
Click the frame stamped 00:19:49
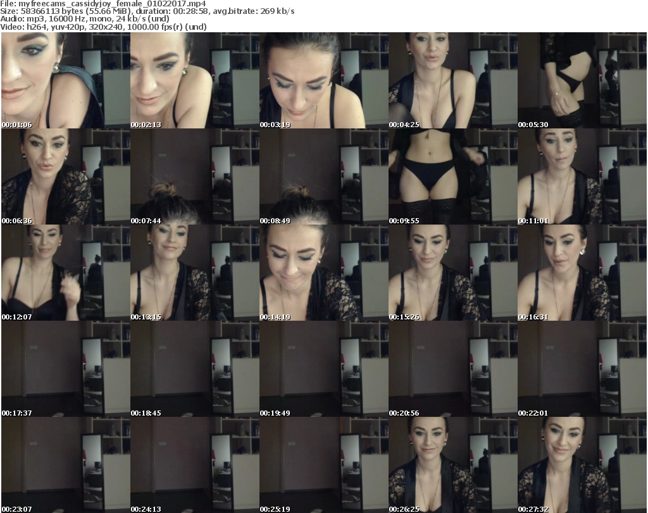pos(323,369)
